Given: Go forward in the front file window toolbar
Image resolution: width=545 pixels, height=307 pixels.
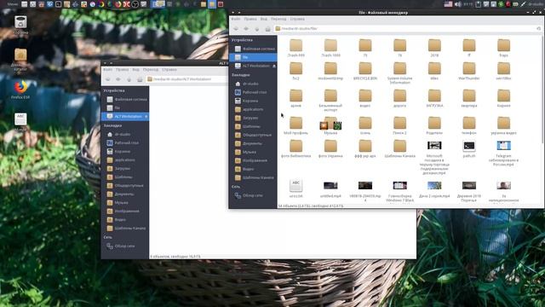Looking at the screenshot, I should pyautogui.click(x=246, y=28).
